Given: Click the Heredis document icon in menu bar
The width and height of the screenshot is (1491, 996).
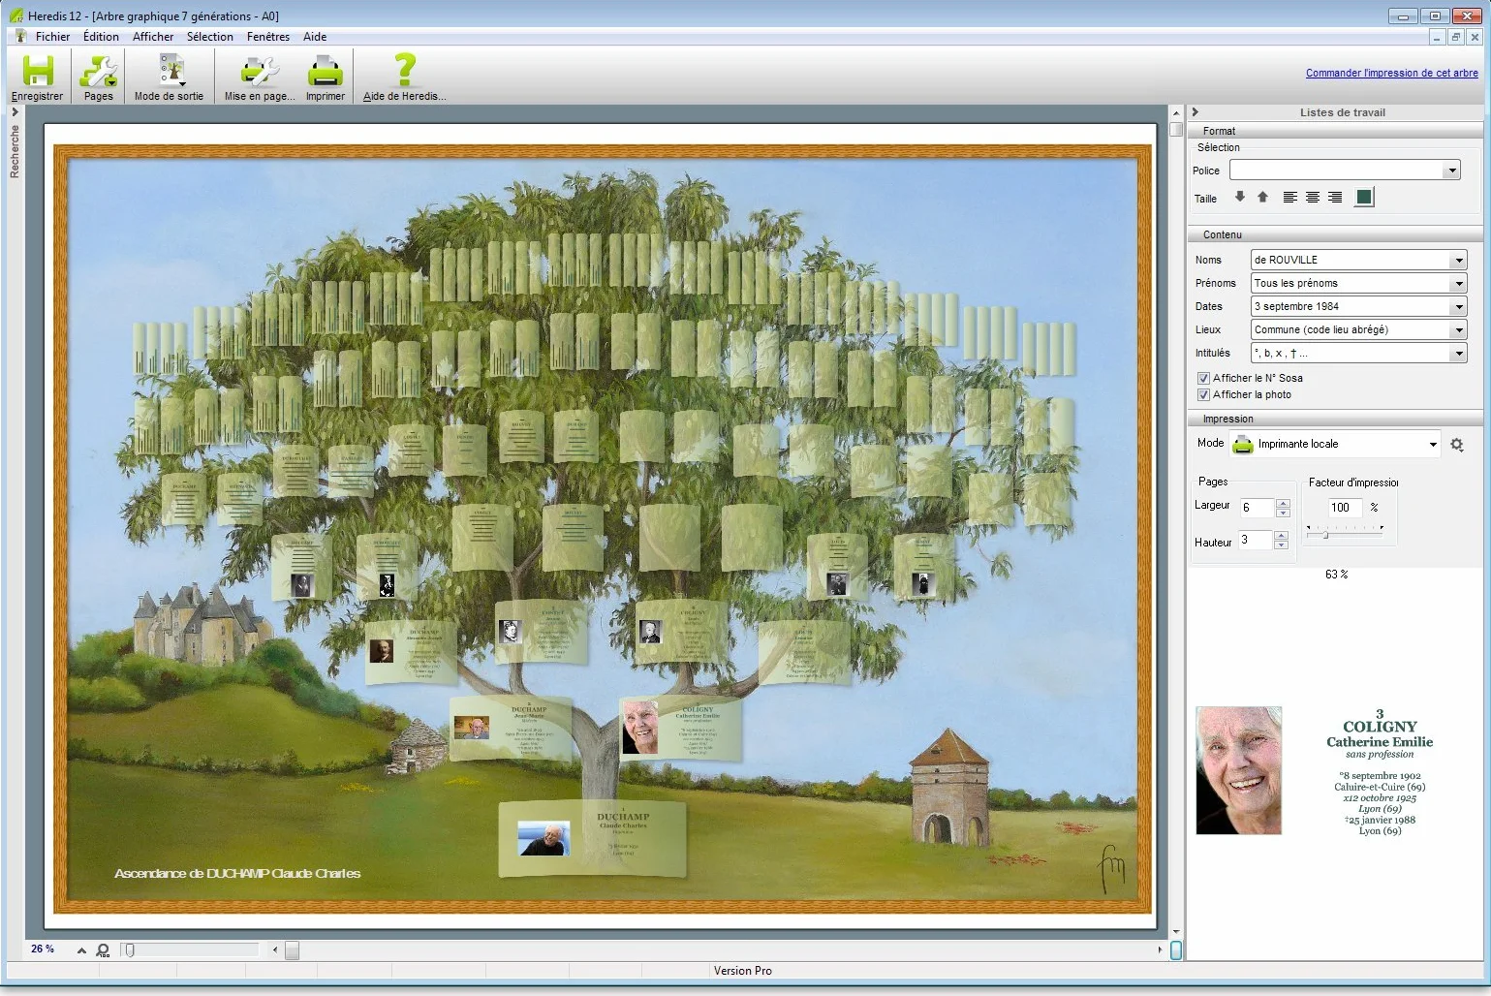Looking at the screenshot, I should point(20,36).
